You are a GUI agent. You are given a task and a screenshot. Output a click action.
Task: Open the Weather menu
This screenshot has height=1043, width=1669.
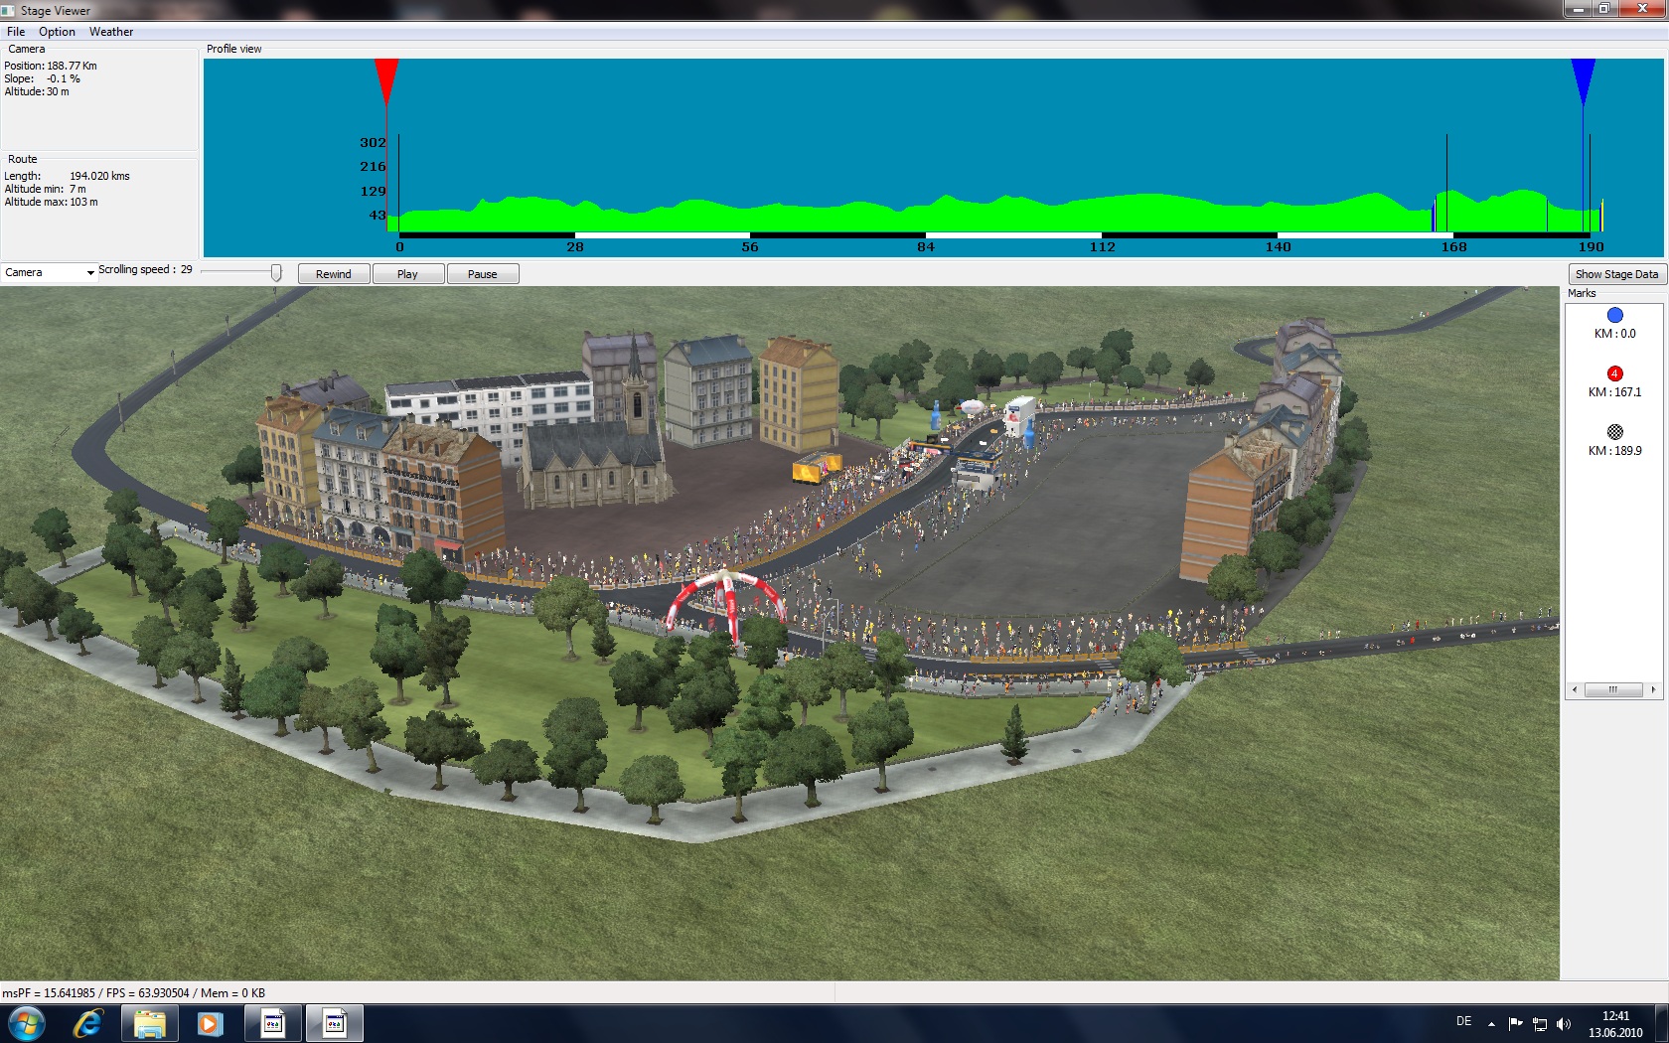point(111,32)
